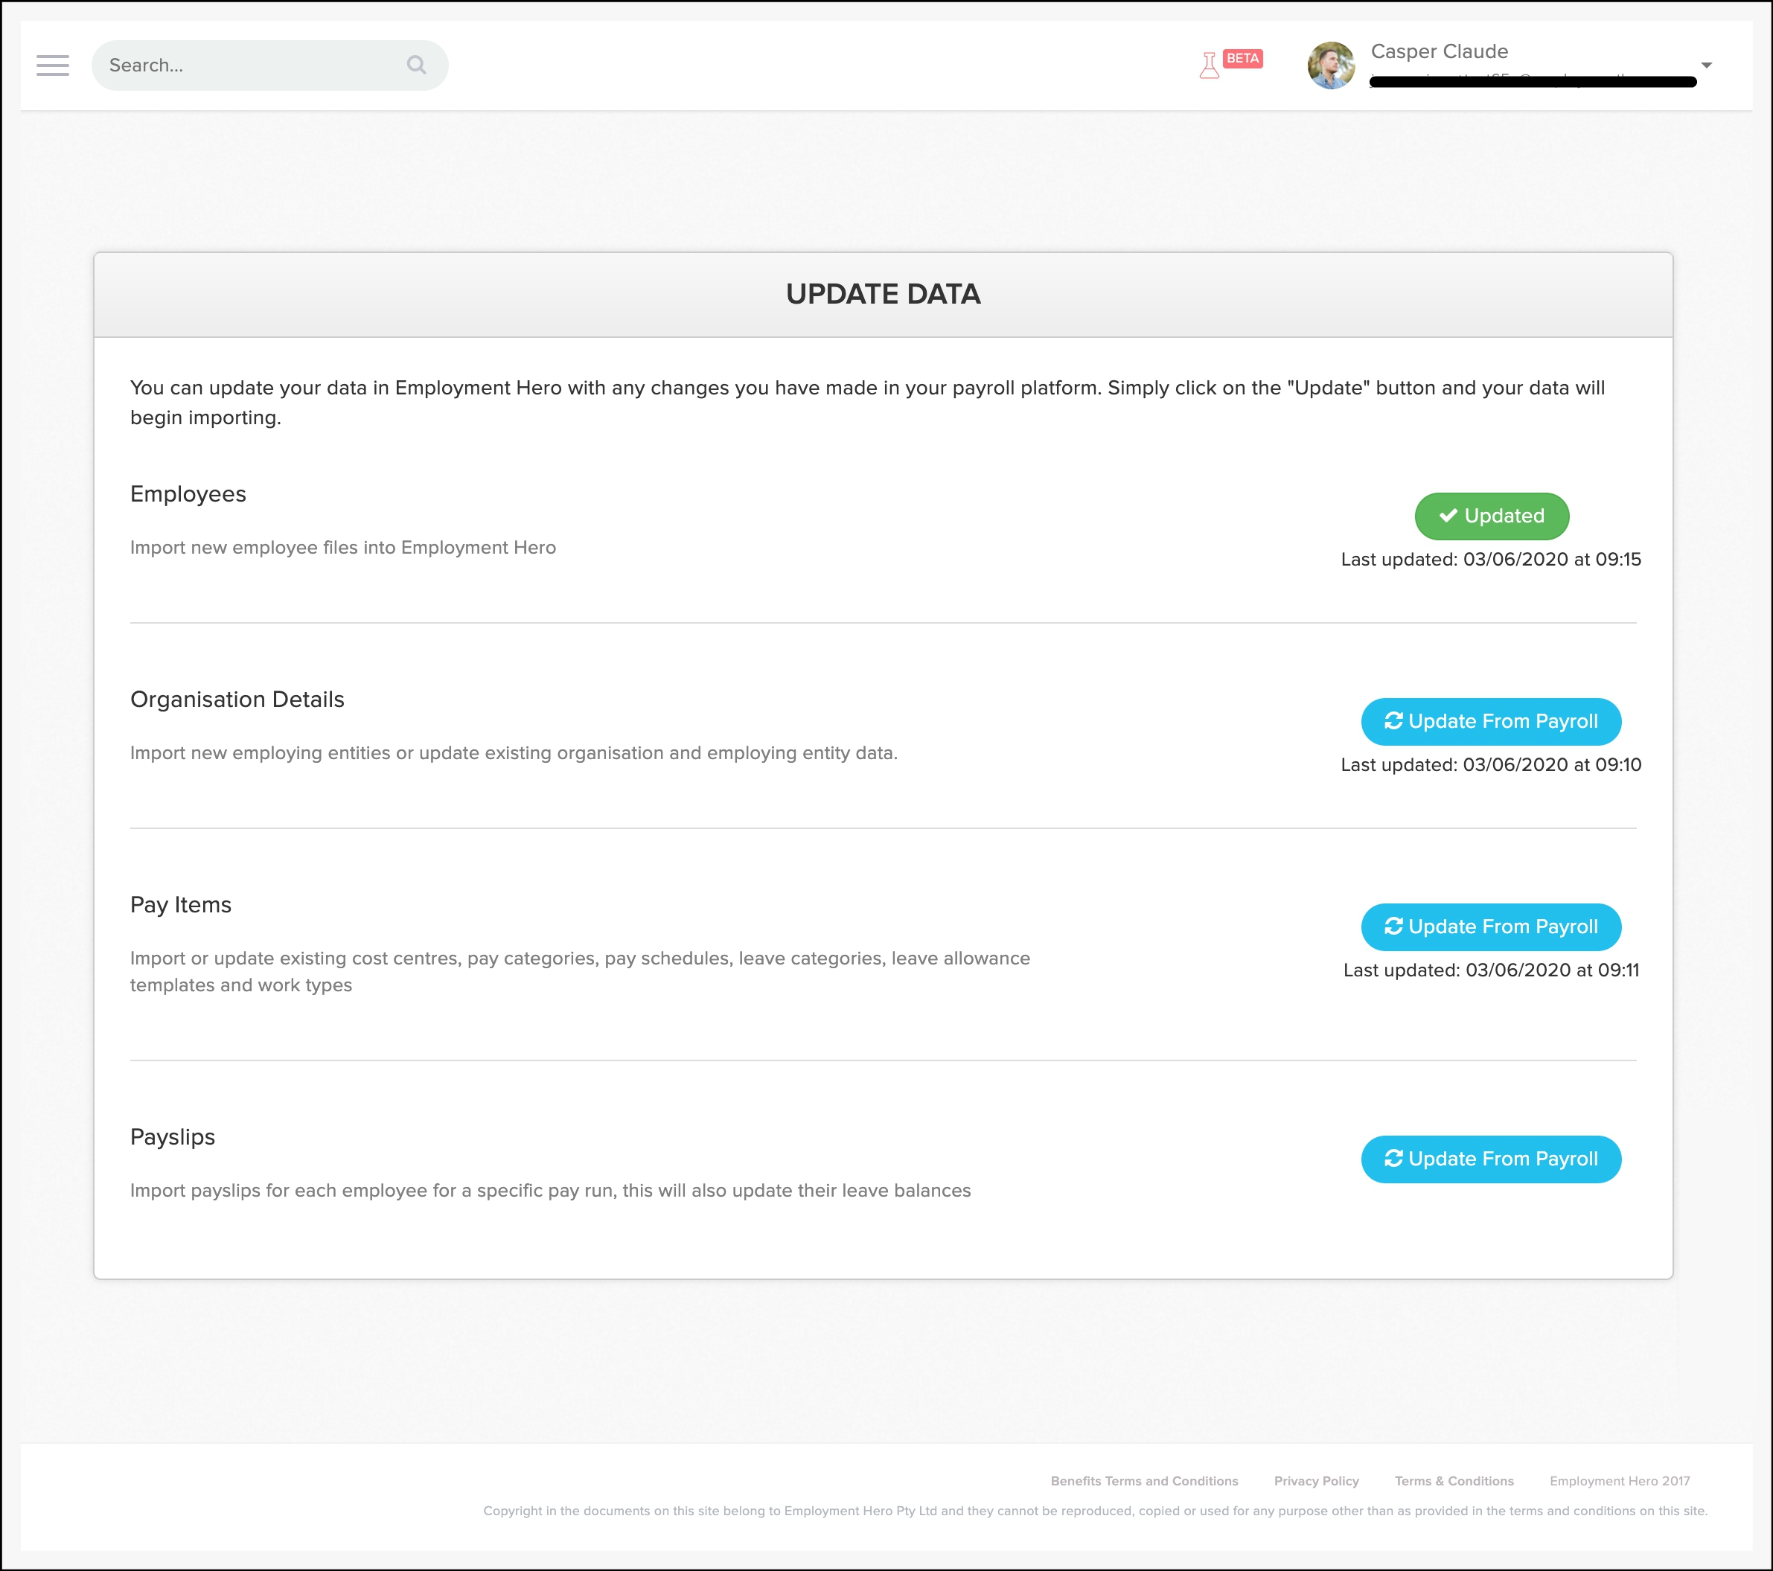
Task: Click Casper Claude's profile avatar
Action: click(1331, 65)
